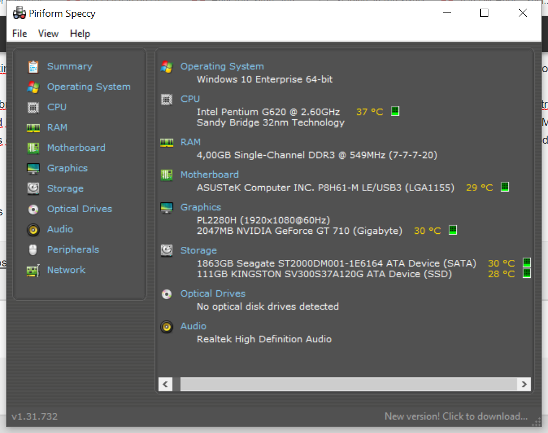The height and width of the screenshot is (433, 548).
Task: Click the Seagate drive temperature indicator icon
Action: tap(527, 262)
